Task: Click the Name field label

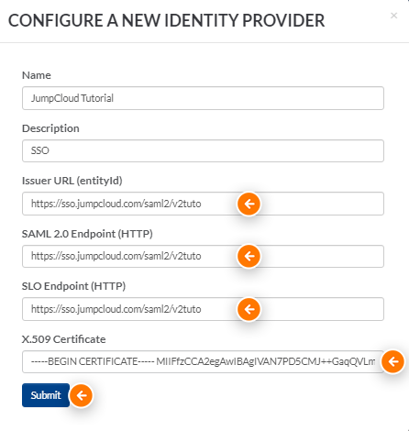Action: [37, 75]
